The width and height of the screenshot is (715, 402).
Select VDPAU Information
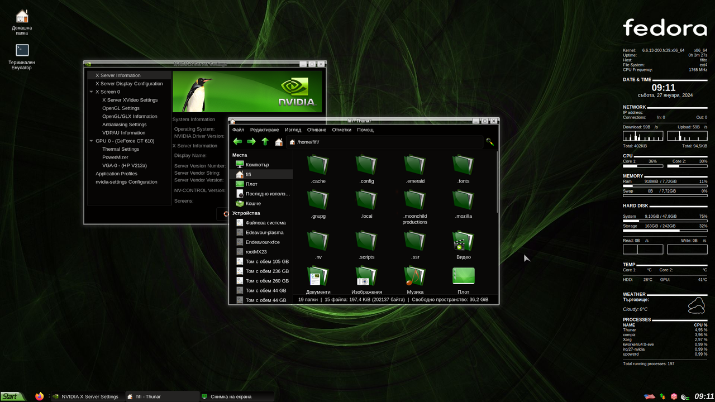pyautogui.click(x=123, y=133)
